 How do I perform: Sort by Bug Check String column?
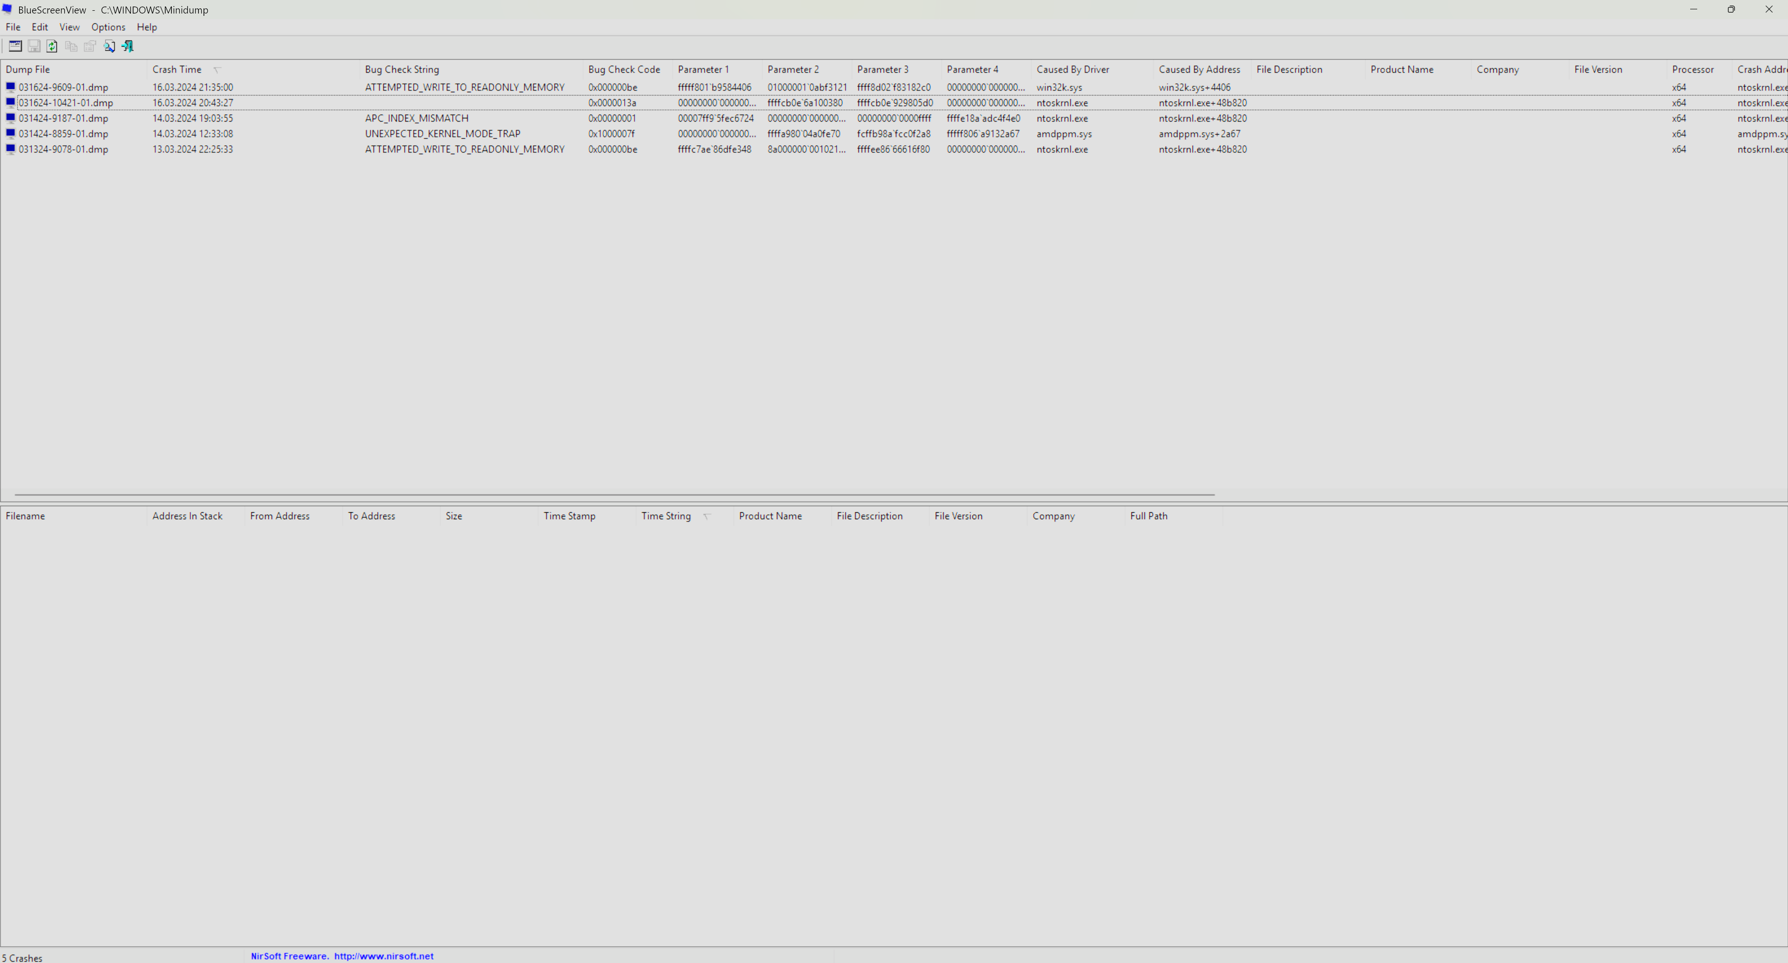point(402,69)
